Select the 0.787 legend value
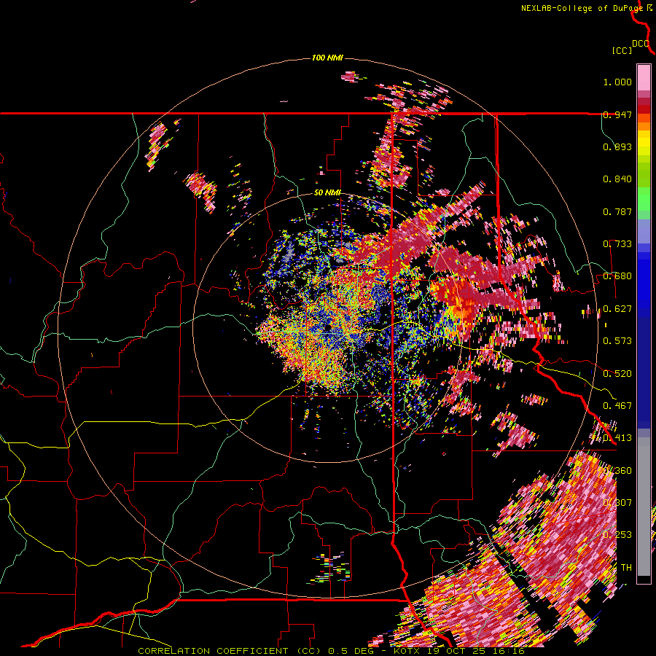Screen dimensions: 656x656 tap(617, 211)
